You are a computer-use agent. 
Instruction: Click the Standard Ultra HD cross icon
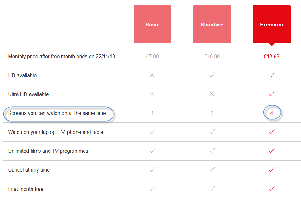coord(212,94)
